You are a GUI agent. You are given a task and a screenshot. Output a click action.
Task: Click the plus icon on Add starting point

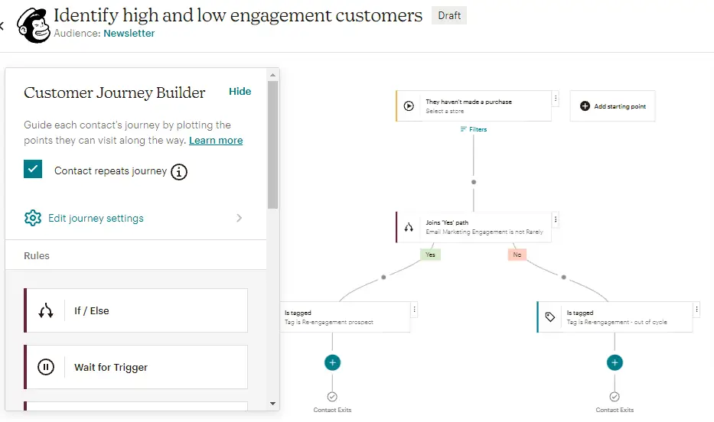[585, 106]
